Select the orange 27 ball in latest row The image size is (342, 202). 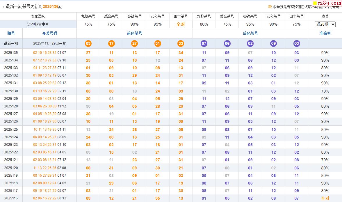tap(134, 44)
